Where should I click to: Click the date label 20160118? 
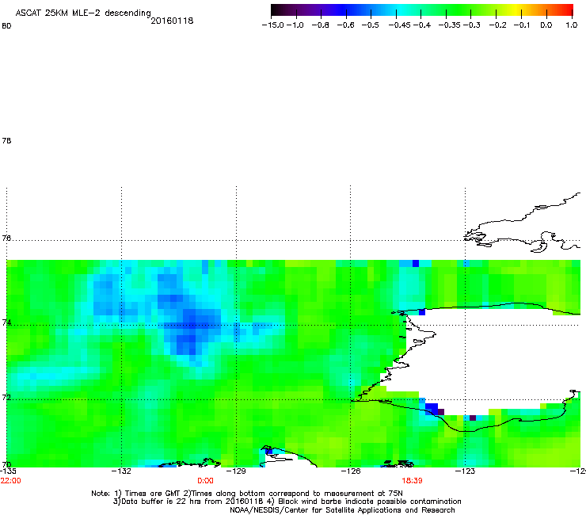pyautogui.click(x=172, y=21)
